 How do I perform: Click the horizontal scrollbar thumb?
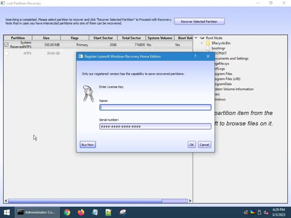tap(85, 201)
